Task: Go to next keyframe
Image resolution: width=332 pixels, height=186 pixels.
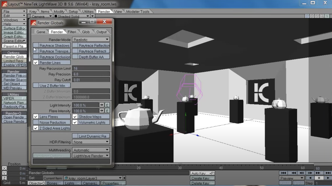Action: 319,173
